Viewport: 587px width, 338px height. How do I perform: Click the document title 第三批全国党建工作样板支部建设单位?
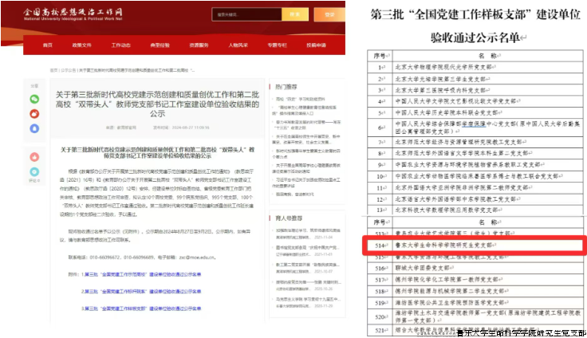475,14
